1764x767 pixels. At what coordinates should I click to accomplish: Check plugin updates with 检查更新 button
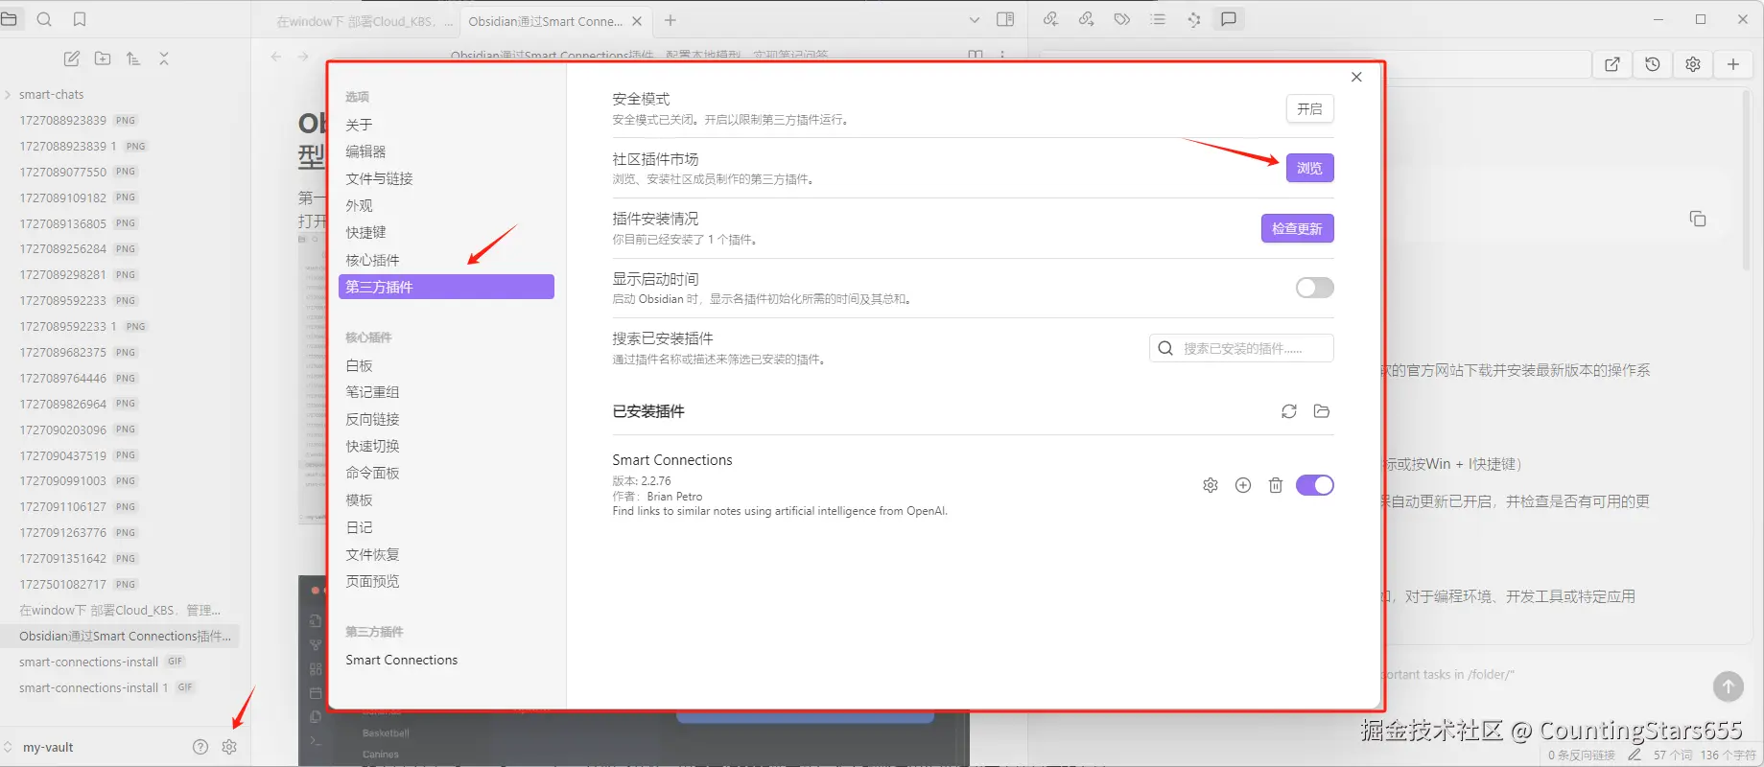(x=1297, y=228)
